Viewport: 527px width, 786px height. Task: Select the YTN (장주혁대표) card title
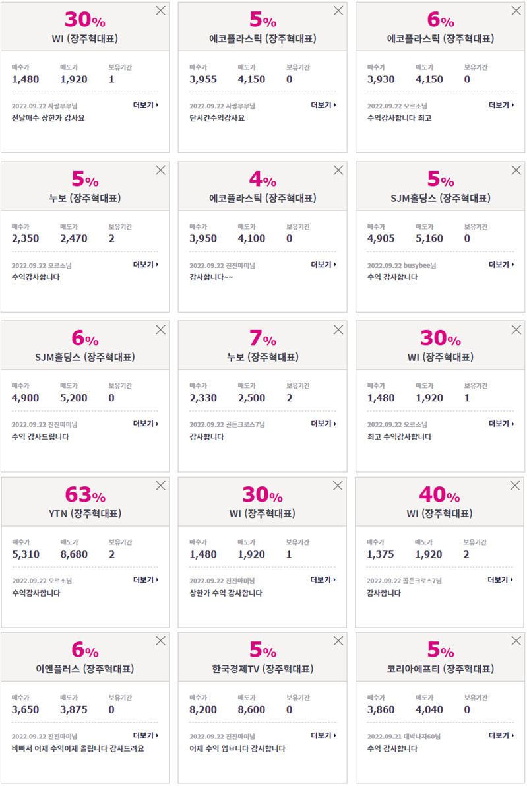tap(85, 514)
